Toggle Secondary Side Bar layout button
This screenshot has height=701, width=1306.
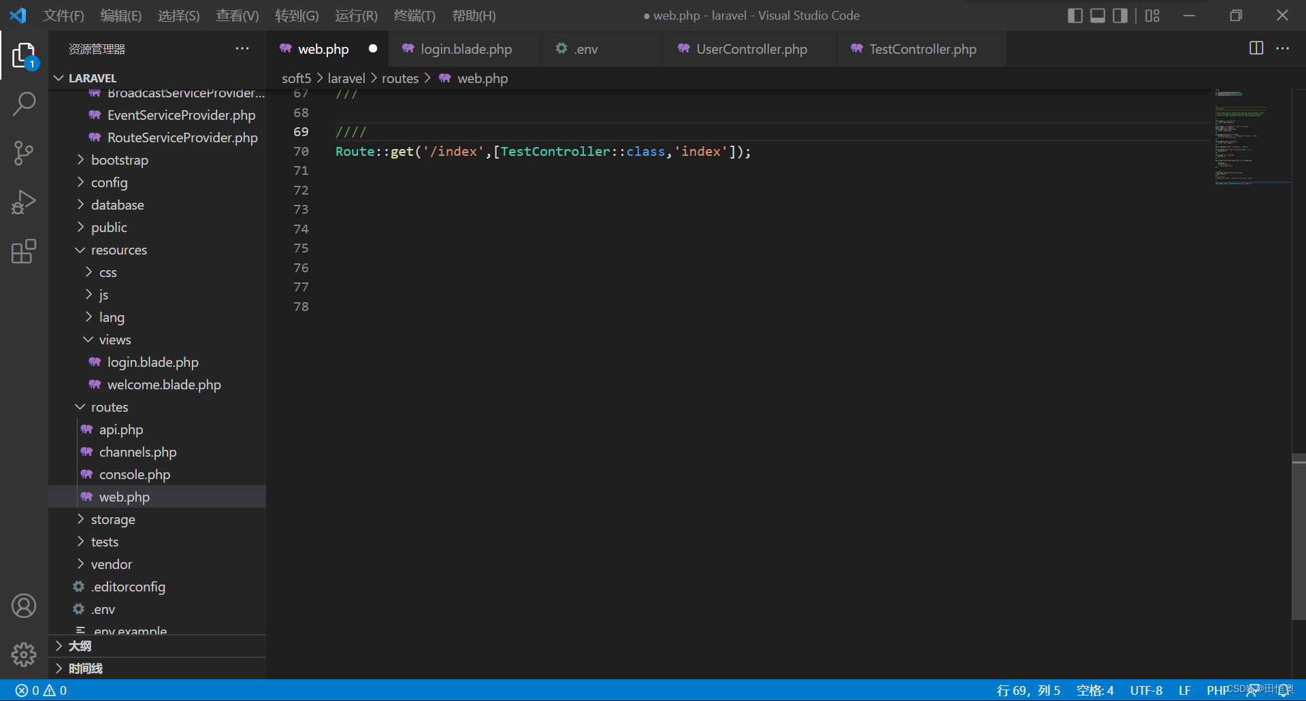point(1120,15)
